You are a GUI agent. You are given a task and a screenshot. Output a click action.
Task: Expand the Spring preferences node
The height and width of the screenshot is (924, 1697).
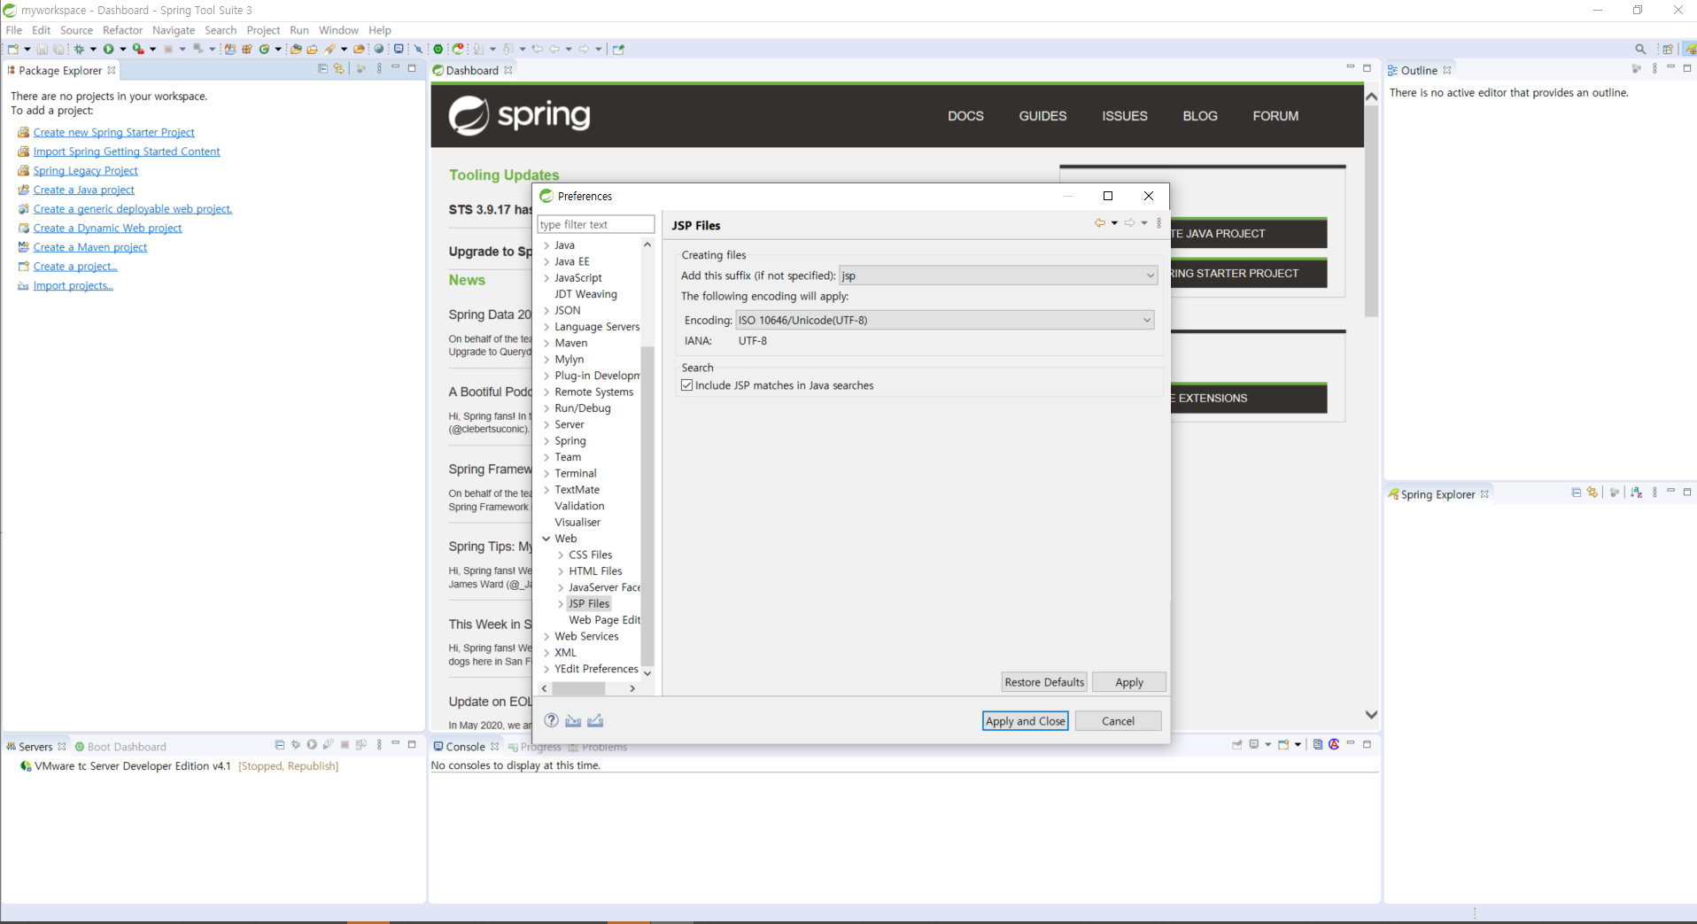coord(546,441)
